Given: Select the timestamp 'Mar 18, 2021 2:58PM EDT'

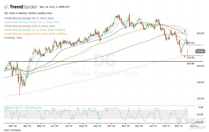Looking at the screenshot, I should click(55, 7).
